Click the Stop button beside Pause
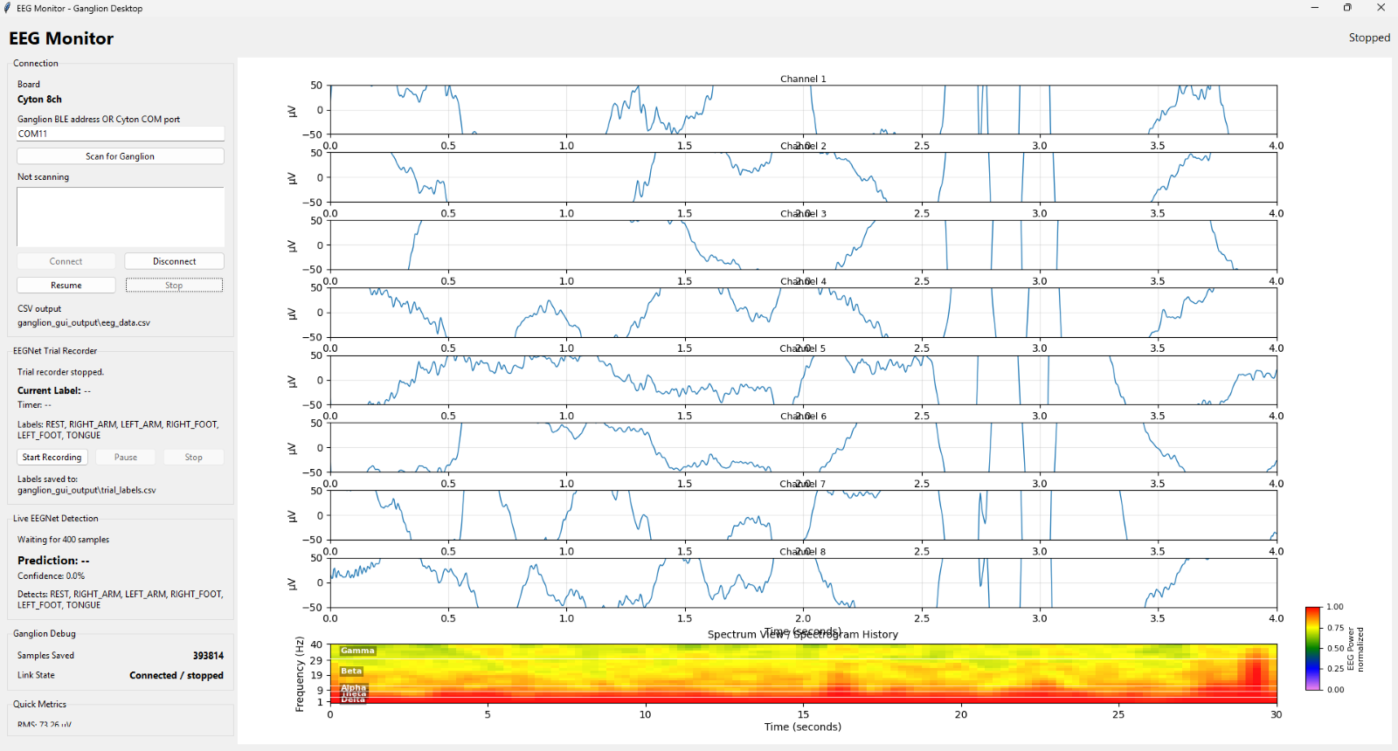The width and height of the screenshot is (1398, 751). pyautogui.click(x=194, y=458)
